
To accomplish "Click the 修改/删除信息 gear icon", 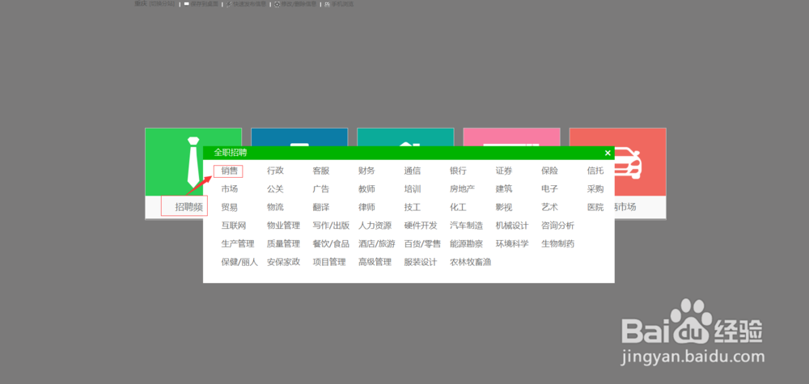I will [x=277, y=3].
